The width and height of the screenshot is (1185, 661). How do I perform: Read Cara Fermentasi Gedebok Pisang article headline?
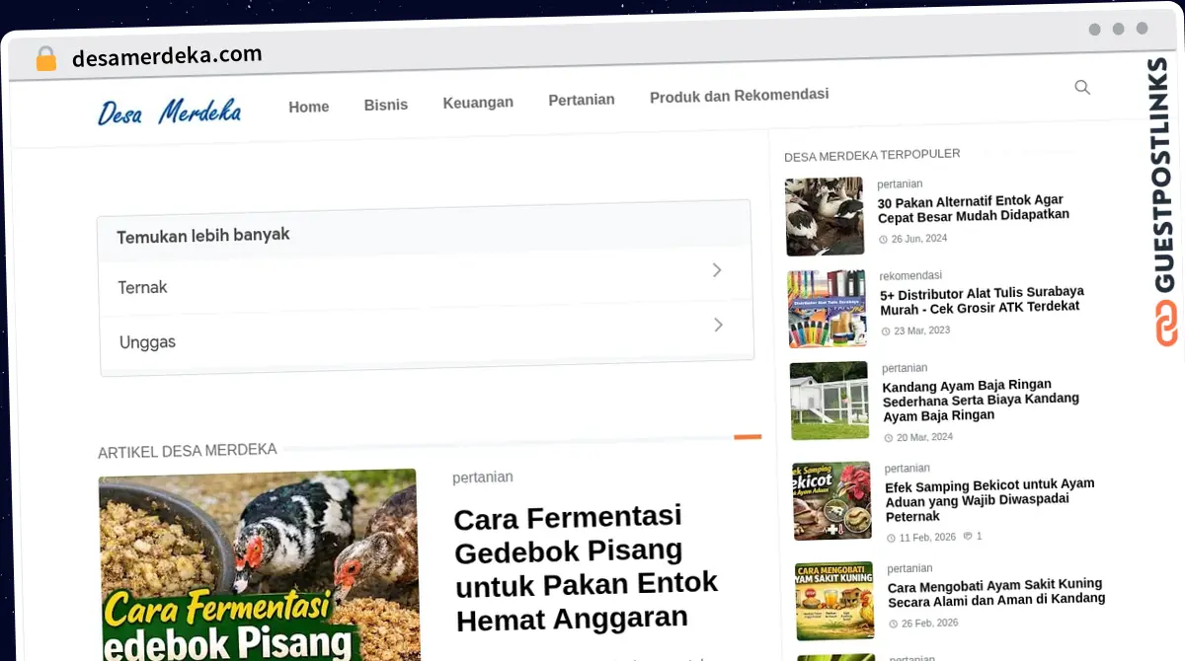(x=586, y=568)
